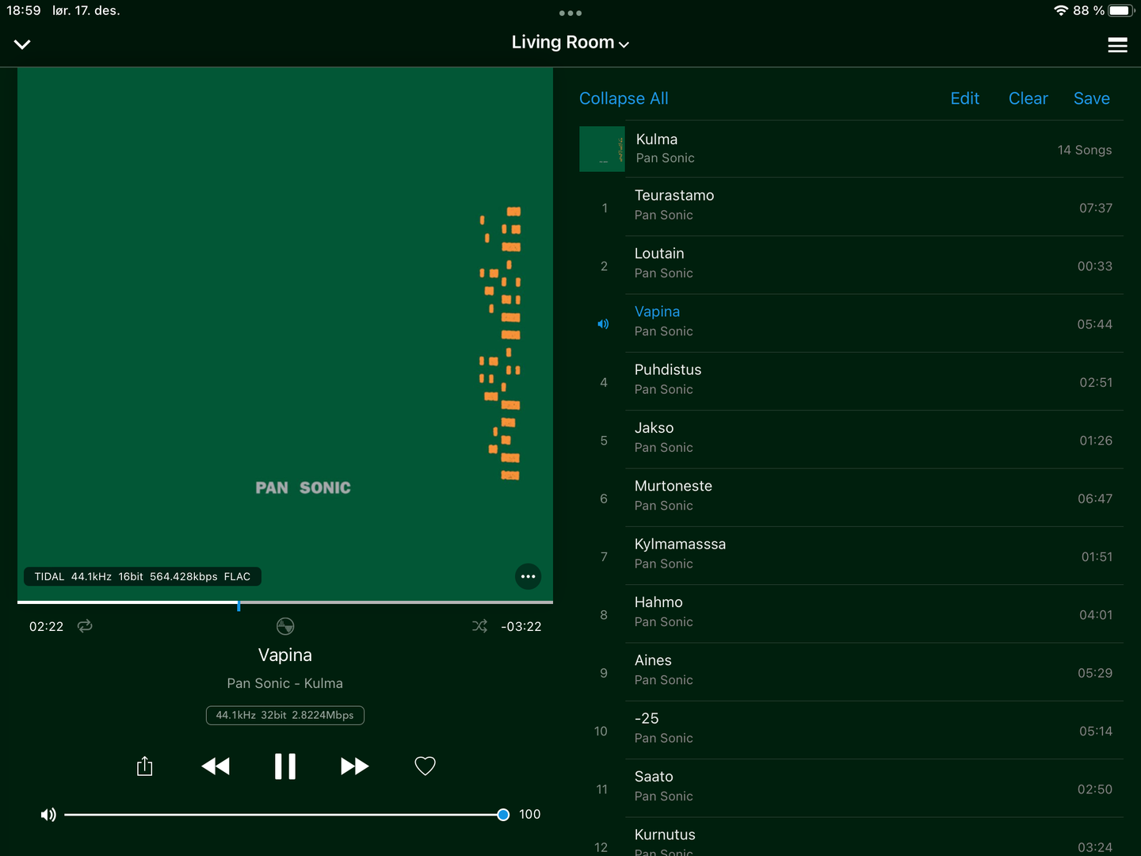Play track -25
The width and height of the screenshot is (1141, 856).
[851, 730]
